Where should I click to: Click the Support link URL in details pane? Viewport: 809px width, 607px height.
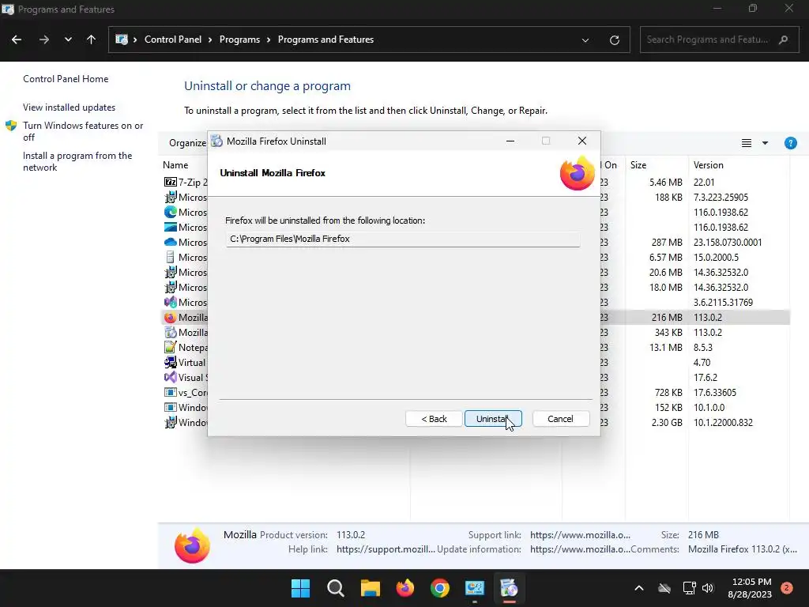(x=580, y=535)
